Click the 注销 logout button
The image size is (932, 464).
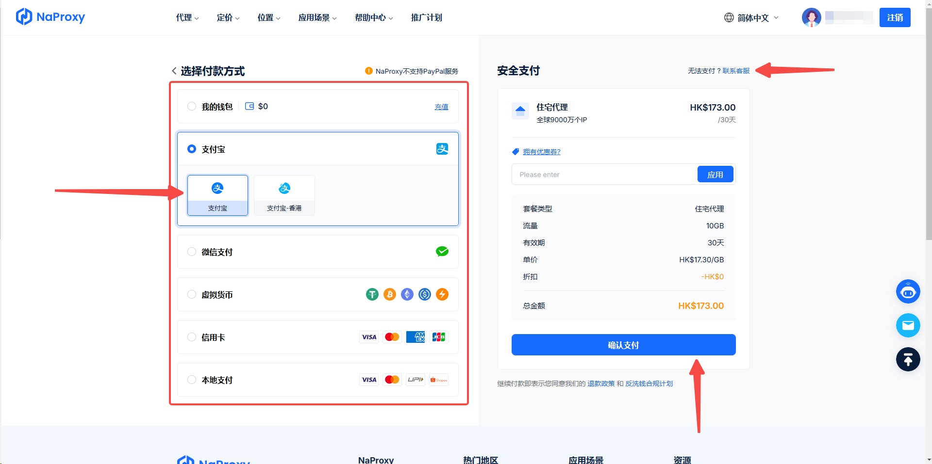[x=895, y=17]
